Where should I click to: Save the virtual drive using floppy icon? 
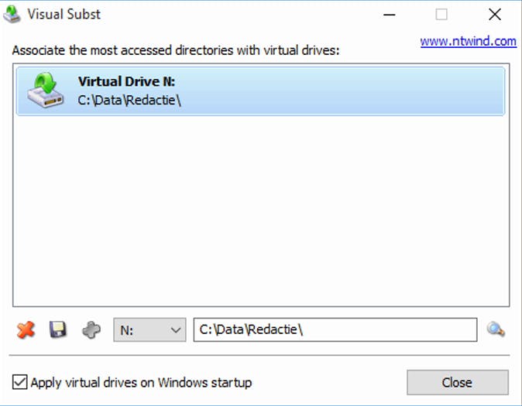(58, 330)
